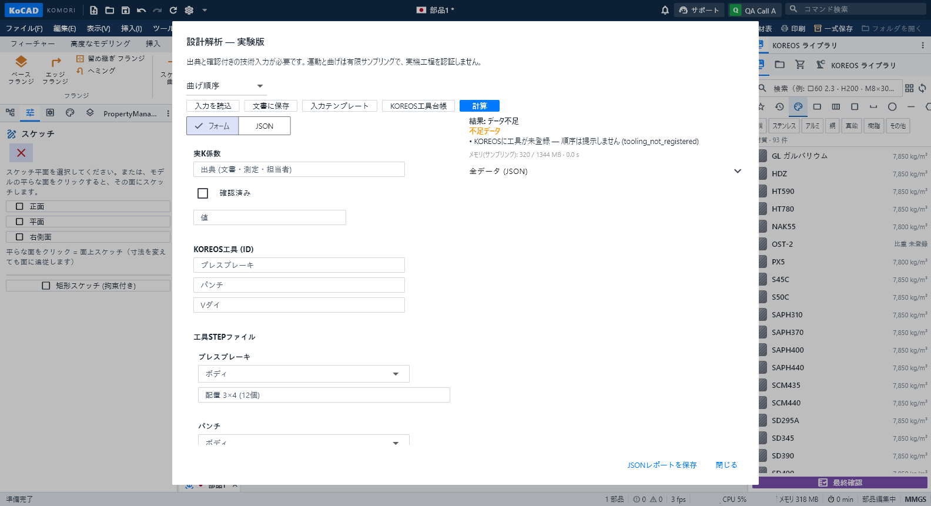Click 入力テンプレート button
931x506 pixels.
point(340,106)
